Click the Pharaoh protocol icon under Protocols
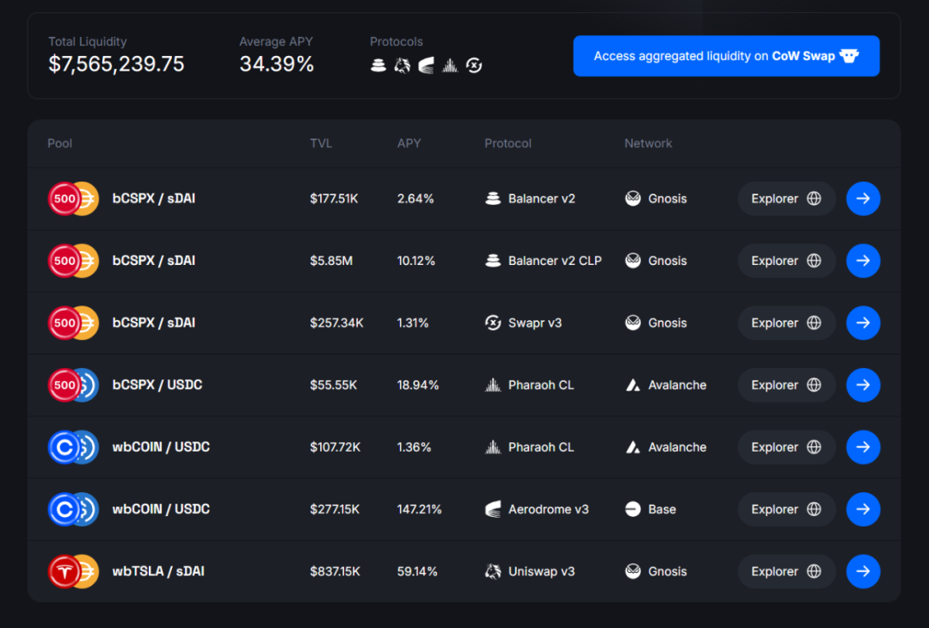Viewport: 929px width, 628px height. 450,65
